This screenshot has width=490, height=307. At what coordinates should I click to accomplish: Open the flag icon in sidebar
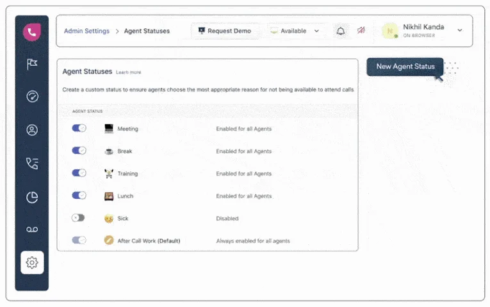pyautogui.click(x=32, y=64)
